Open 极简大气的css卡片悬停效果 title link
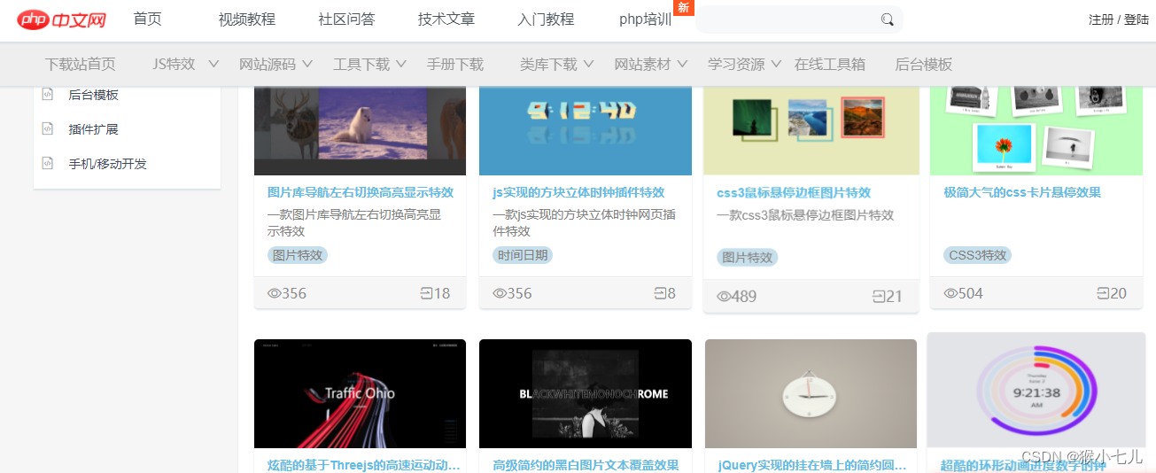This screenshot has width=1156, height=473. coord(1022,192)
